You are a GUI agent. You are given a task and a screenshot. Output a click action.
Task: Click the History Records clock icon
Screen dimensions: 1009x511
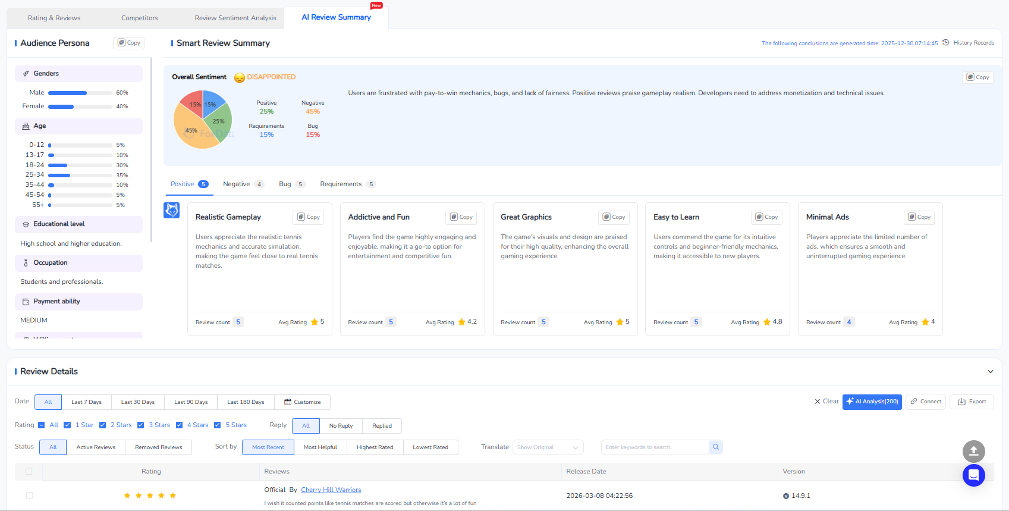(945, 43)
